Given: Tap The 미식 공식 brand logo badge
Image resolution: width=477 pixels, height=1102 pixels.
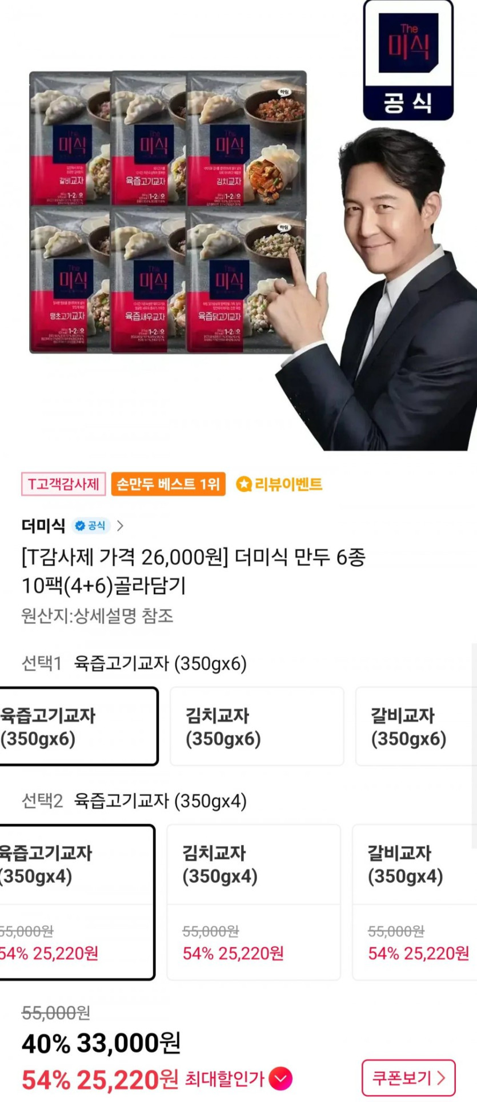Looking at the screenshot, I should click(408, 60).
